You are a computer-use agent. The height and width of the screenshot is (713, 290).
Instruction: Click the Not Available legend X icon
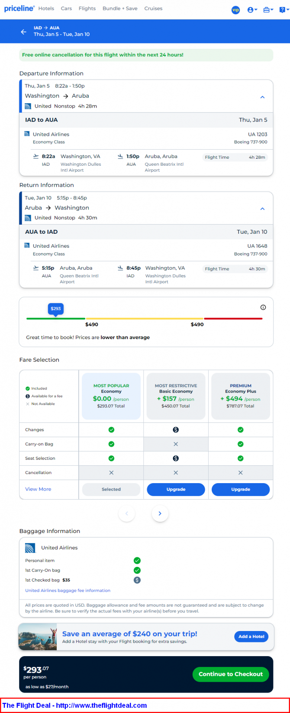pos(28,404)
